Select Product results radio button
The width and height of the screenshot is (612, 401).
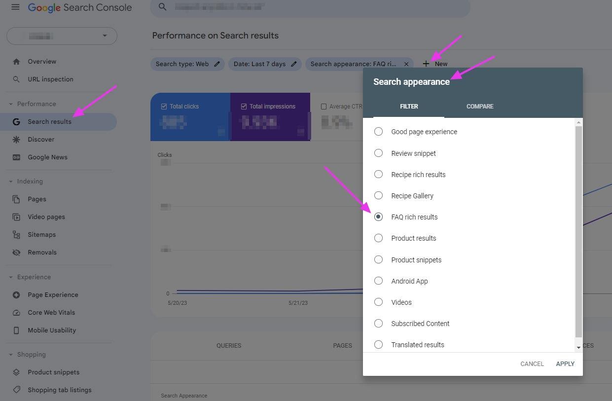(x=378, y=238)
